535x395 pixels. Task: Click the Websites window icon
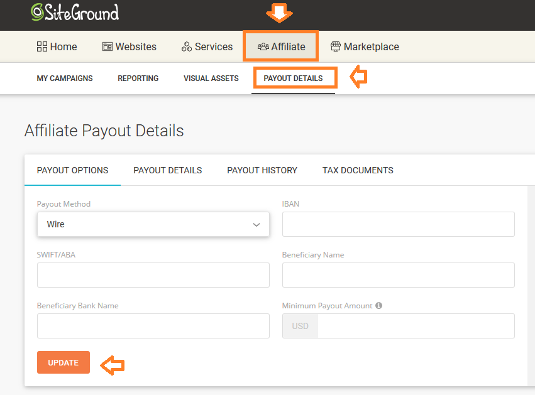click(108, 46)
